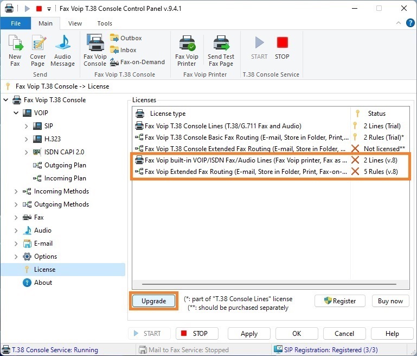Expand the ISDN CAPI 2.0 node
Screen dimensions: 417x356
(26, 152)
